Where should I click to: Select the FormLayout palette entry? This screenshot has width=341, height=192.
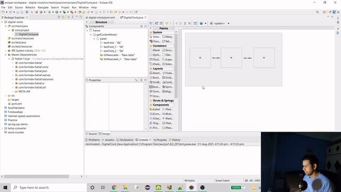[155, 91]
